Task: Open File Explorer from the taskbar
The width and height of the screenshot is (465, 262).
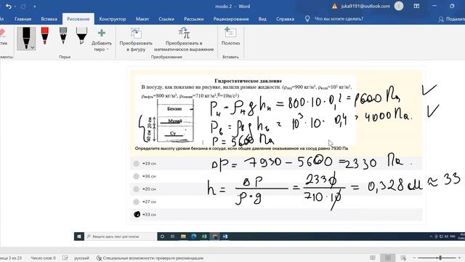Action: click(x=183, y=237)
